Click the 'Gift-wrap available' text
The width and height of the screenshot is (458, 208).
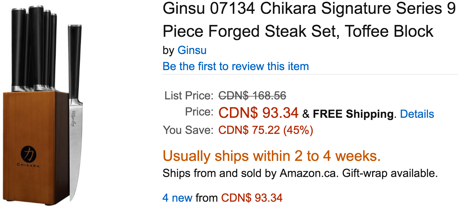coord(390,173)
